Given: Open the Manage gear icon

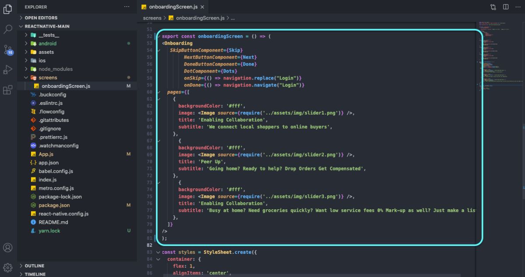Looking at the screenshot, I should (x=7, y=267).
